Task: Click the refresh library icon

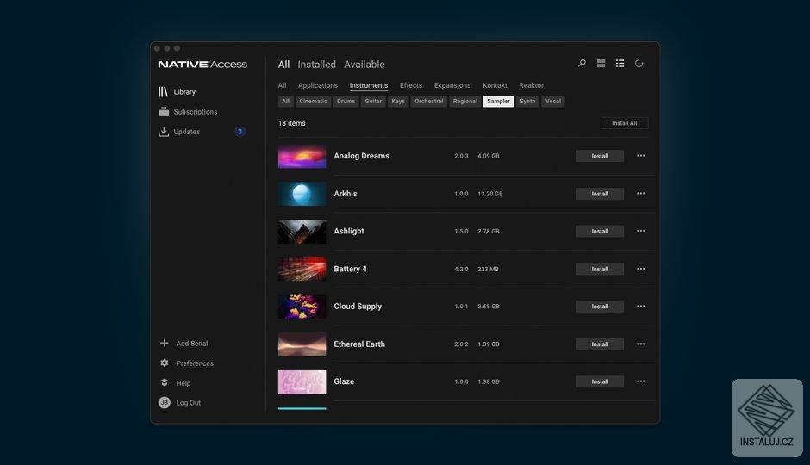Action: 639,64
